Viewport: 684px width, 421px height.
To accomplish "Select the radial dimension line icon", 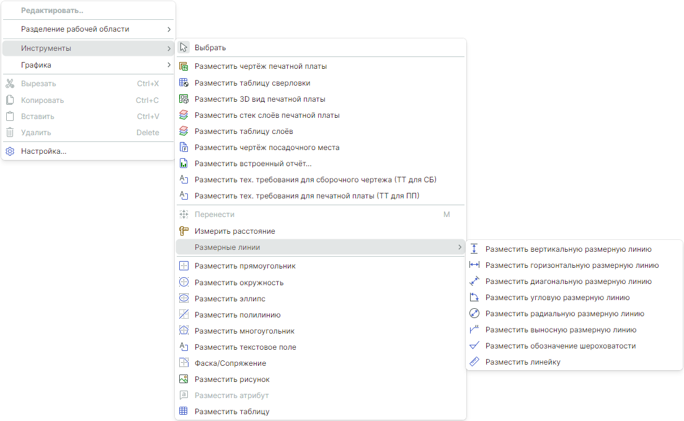I will [x=474, y=314].
